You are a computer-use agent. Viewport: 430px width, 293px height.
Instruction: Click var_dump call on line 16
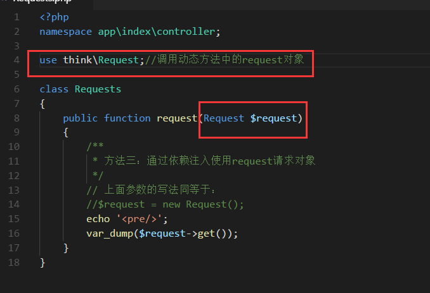point(110,234)
